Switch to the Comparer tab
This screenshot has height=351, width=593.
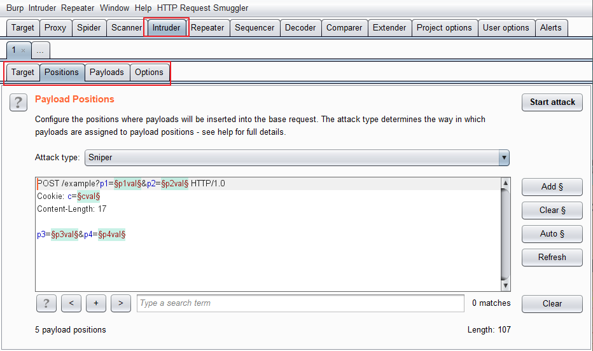click(x=344, y=27)
